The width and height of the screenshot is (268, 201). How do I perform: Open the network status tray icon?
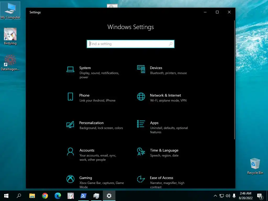[x=222, y=196]
